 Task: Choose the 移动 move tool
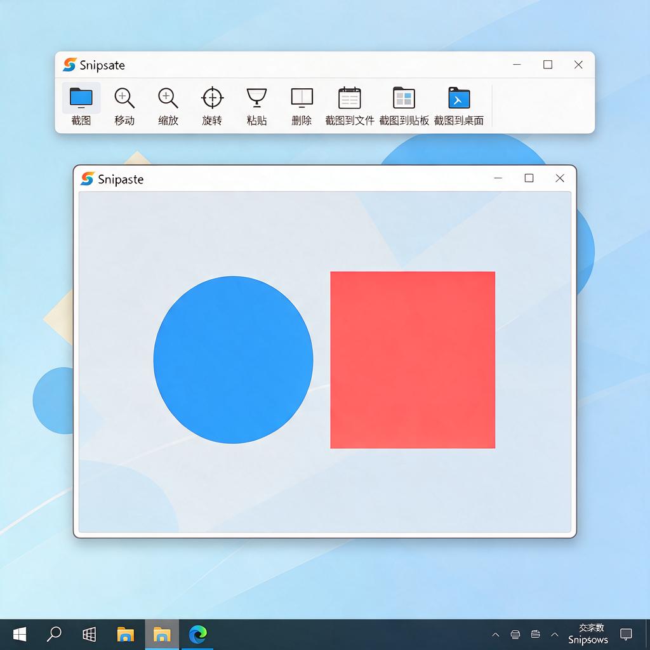click(124, 106)
